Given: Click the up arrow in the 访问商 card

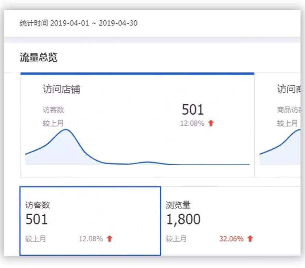Looking at the screenshot, I should (x=302, y=123).
